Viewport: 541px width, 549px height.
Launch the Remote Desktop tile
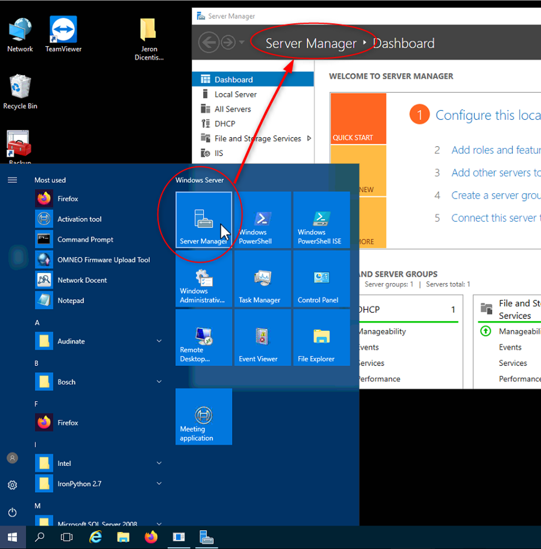(x=203, y=338)
